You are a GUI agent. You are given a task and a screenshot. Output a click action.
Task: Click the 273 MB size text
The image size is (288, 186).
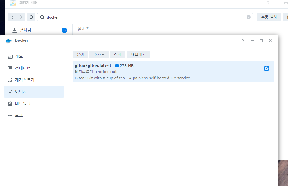pos(127,66)
